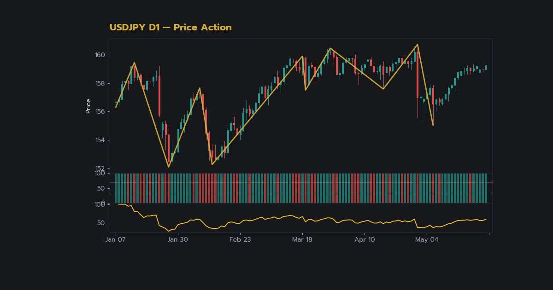
Task: Click the 154 price axis value
Action: [x=100, y=140]
